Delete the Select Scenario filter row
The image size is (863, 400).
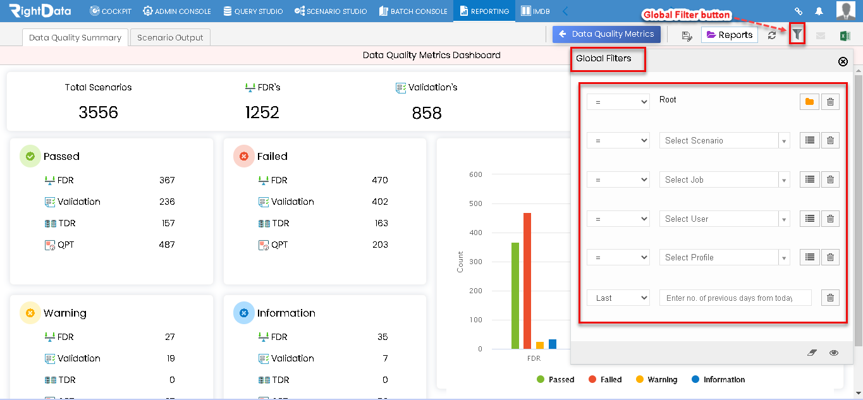coord(831,140)
